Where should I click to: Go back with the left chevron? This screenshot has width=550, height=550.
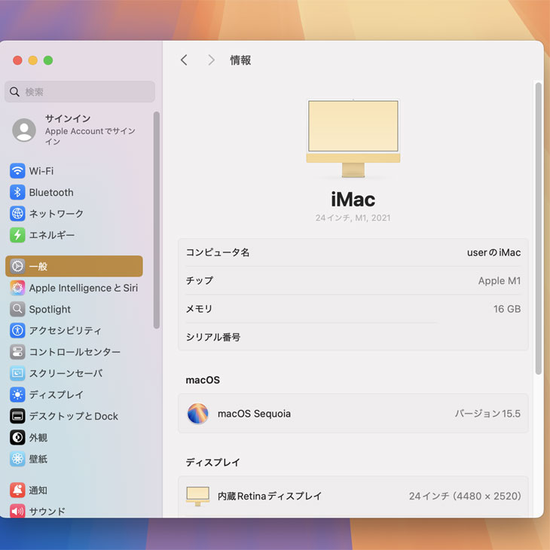184,60
